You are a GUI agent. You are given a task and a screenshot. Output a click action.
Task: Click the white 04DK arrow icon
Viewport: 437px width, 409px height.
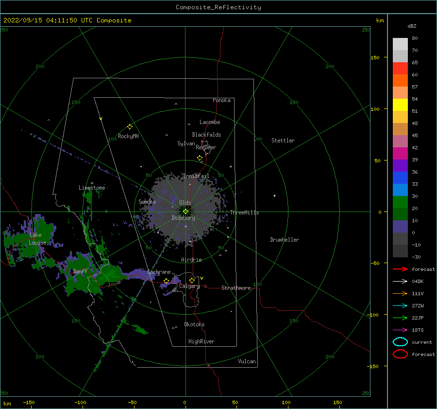point(400,282)
